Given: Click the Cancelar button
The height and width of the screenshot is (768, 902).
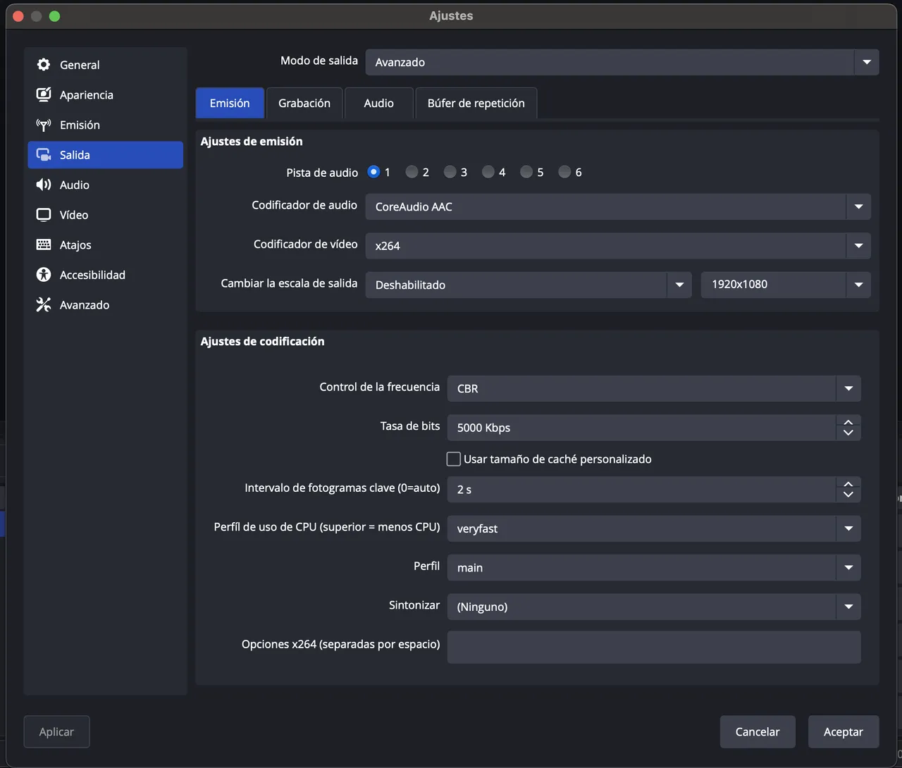Looking at the screenshot, I should point(758,732).
